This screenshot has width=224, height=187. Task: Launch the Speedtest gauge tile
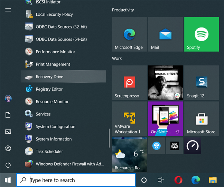[193, 146]
